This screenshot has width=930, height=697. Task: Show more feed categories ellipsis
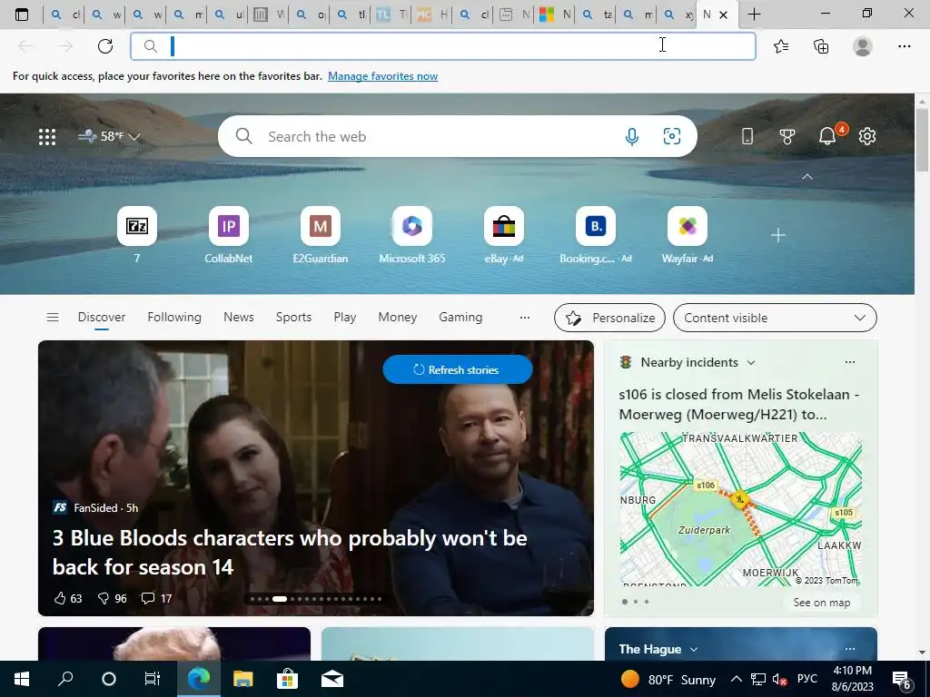point(524,318)
